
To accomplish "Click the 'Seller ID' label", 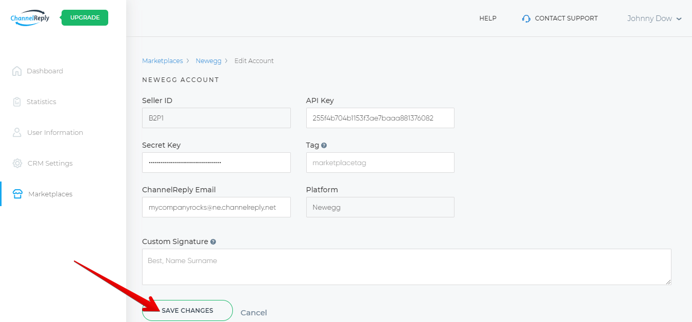I will 157,100.
